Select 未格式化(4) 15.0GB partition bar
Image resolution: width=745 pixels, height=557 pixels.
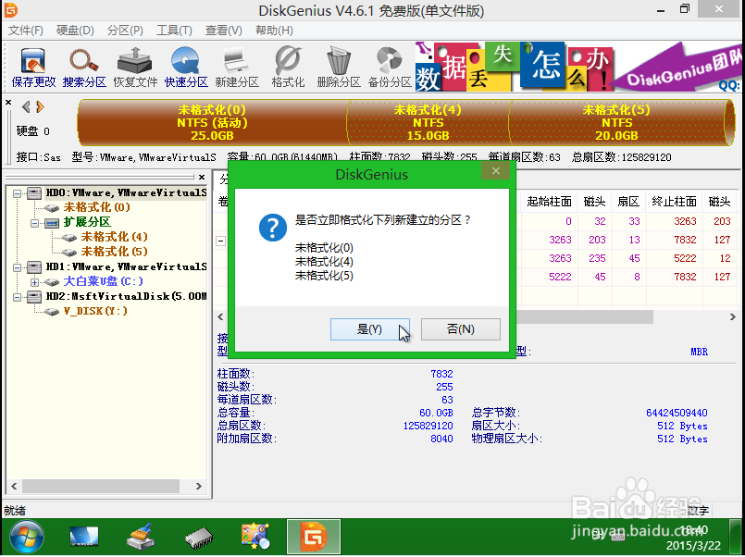click(428, 122)
